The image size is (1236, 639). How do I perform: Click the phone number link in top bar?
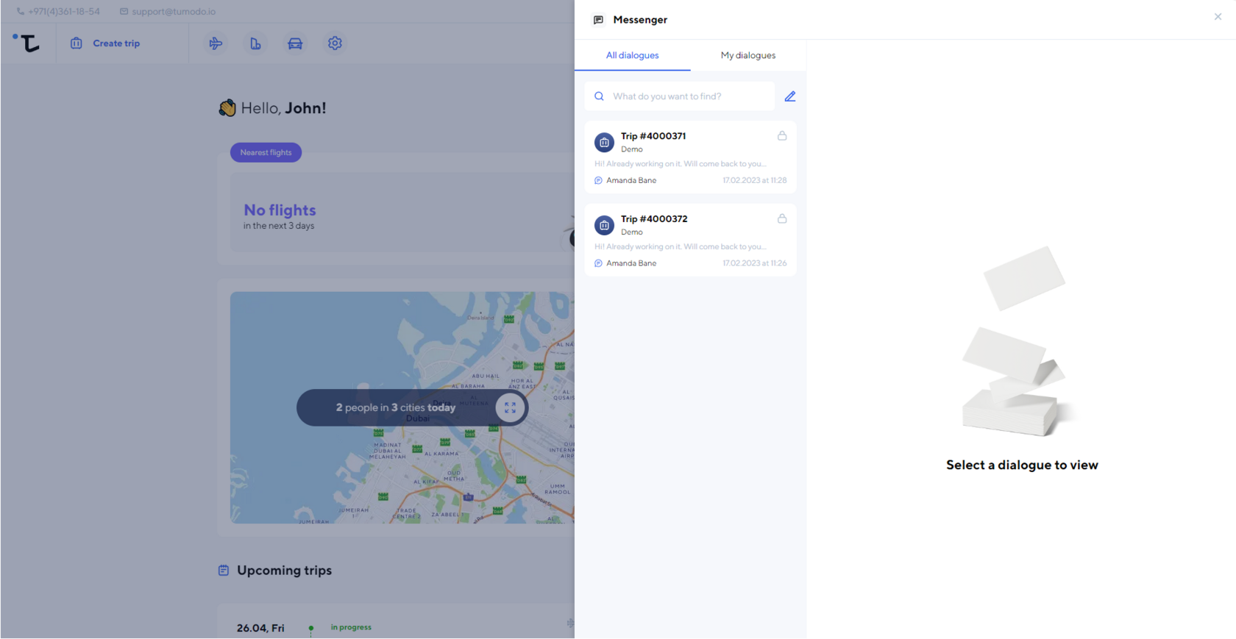(63, 12)
